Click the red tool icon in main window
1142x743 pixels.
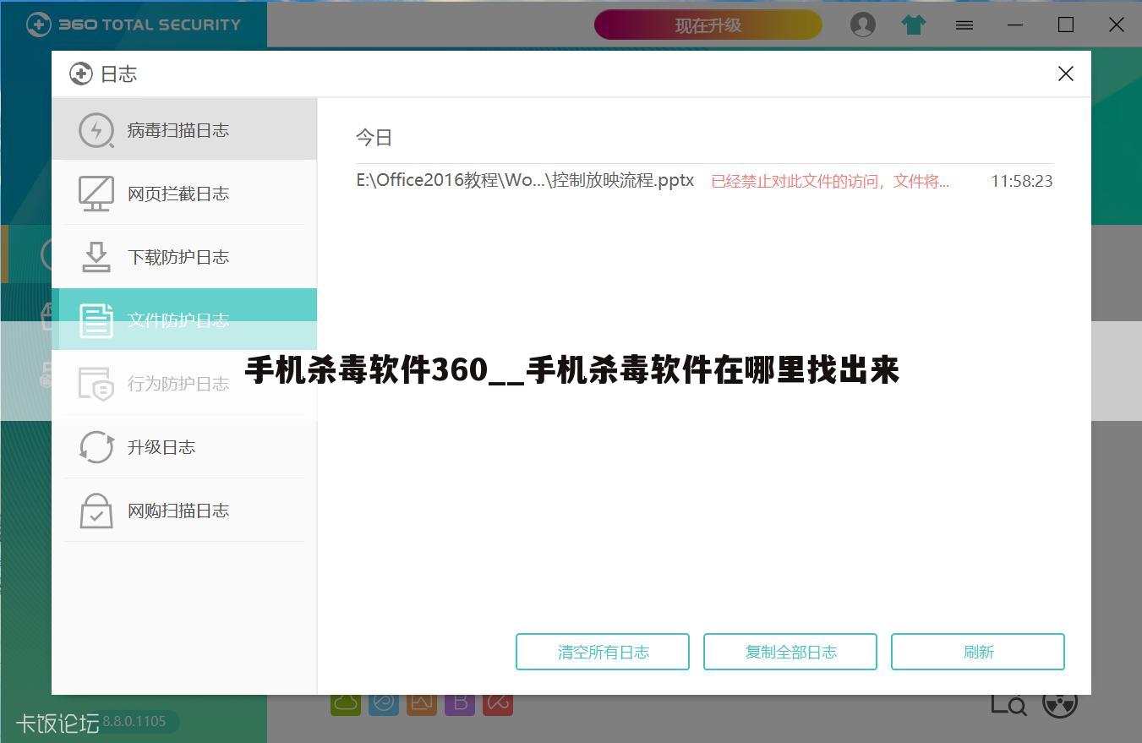coord(498,703)
